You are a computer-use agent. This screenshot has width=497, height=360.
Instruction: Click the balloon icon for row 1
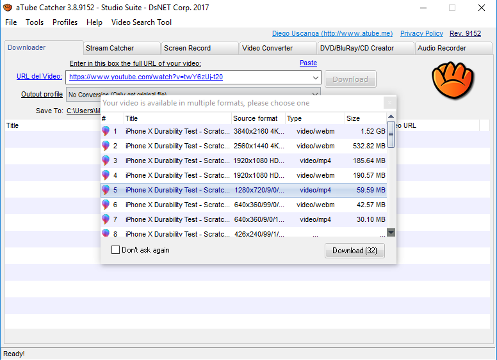click(x=106, y=131)
